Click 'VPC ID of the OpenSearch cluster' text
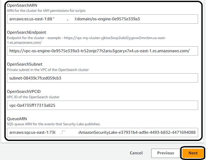The width and height of the screenshot is (206, 160). click(x=33, y=97)
